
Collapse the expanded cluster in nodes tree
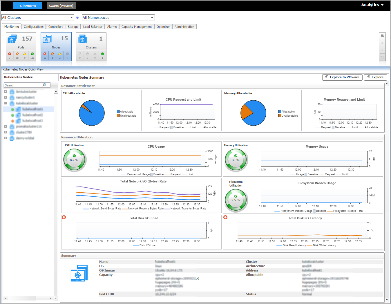point(5,103)
